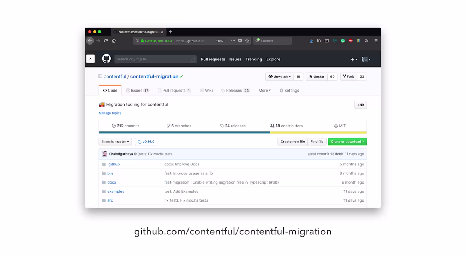The image size is (466, 256).
Task: Click the language breakdown color bar
Action: coord(233,132)
